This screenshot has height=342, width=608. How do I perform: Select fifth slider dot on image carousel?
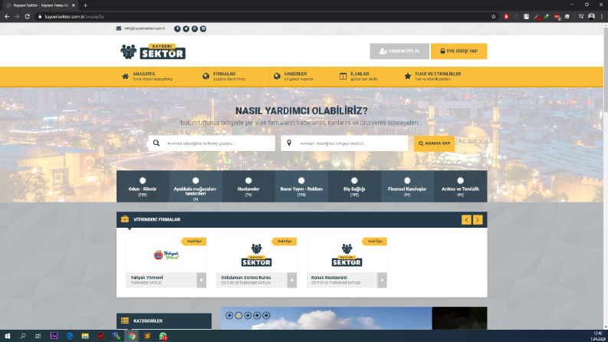click(x=266, y=316)
